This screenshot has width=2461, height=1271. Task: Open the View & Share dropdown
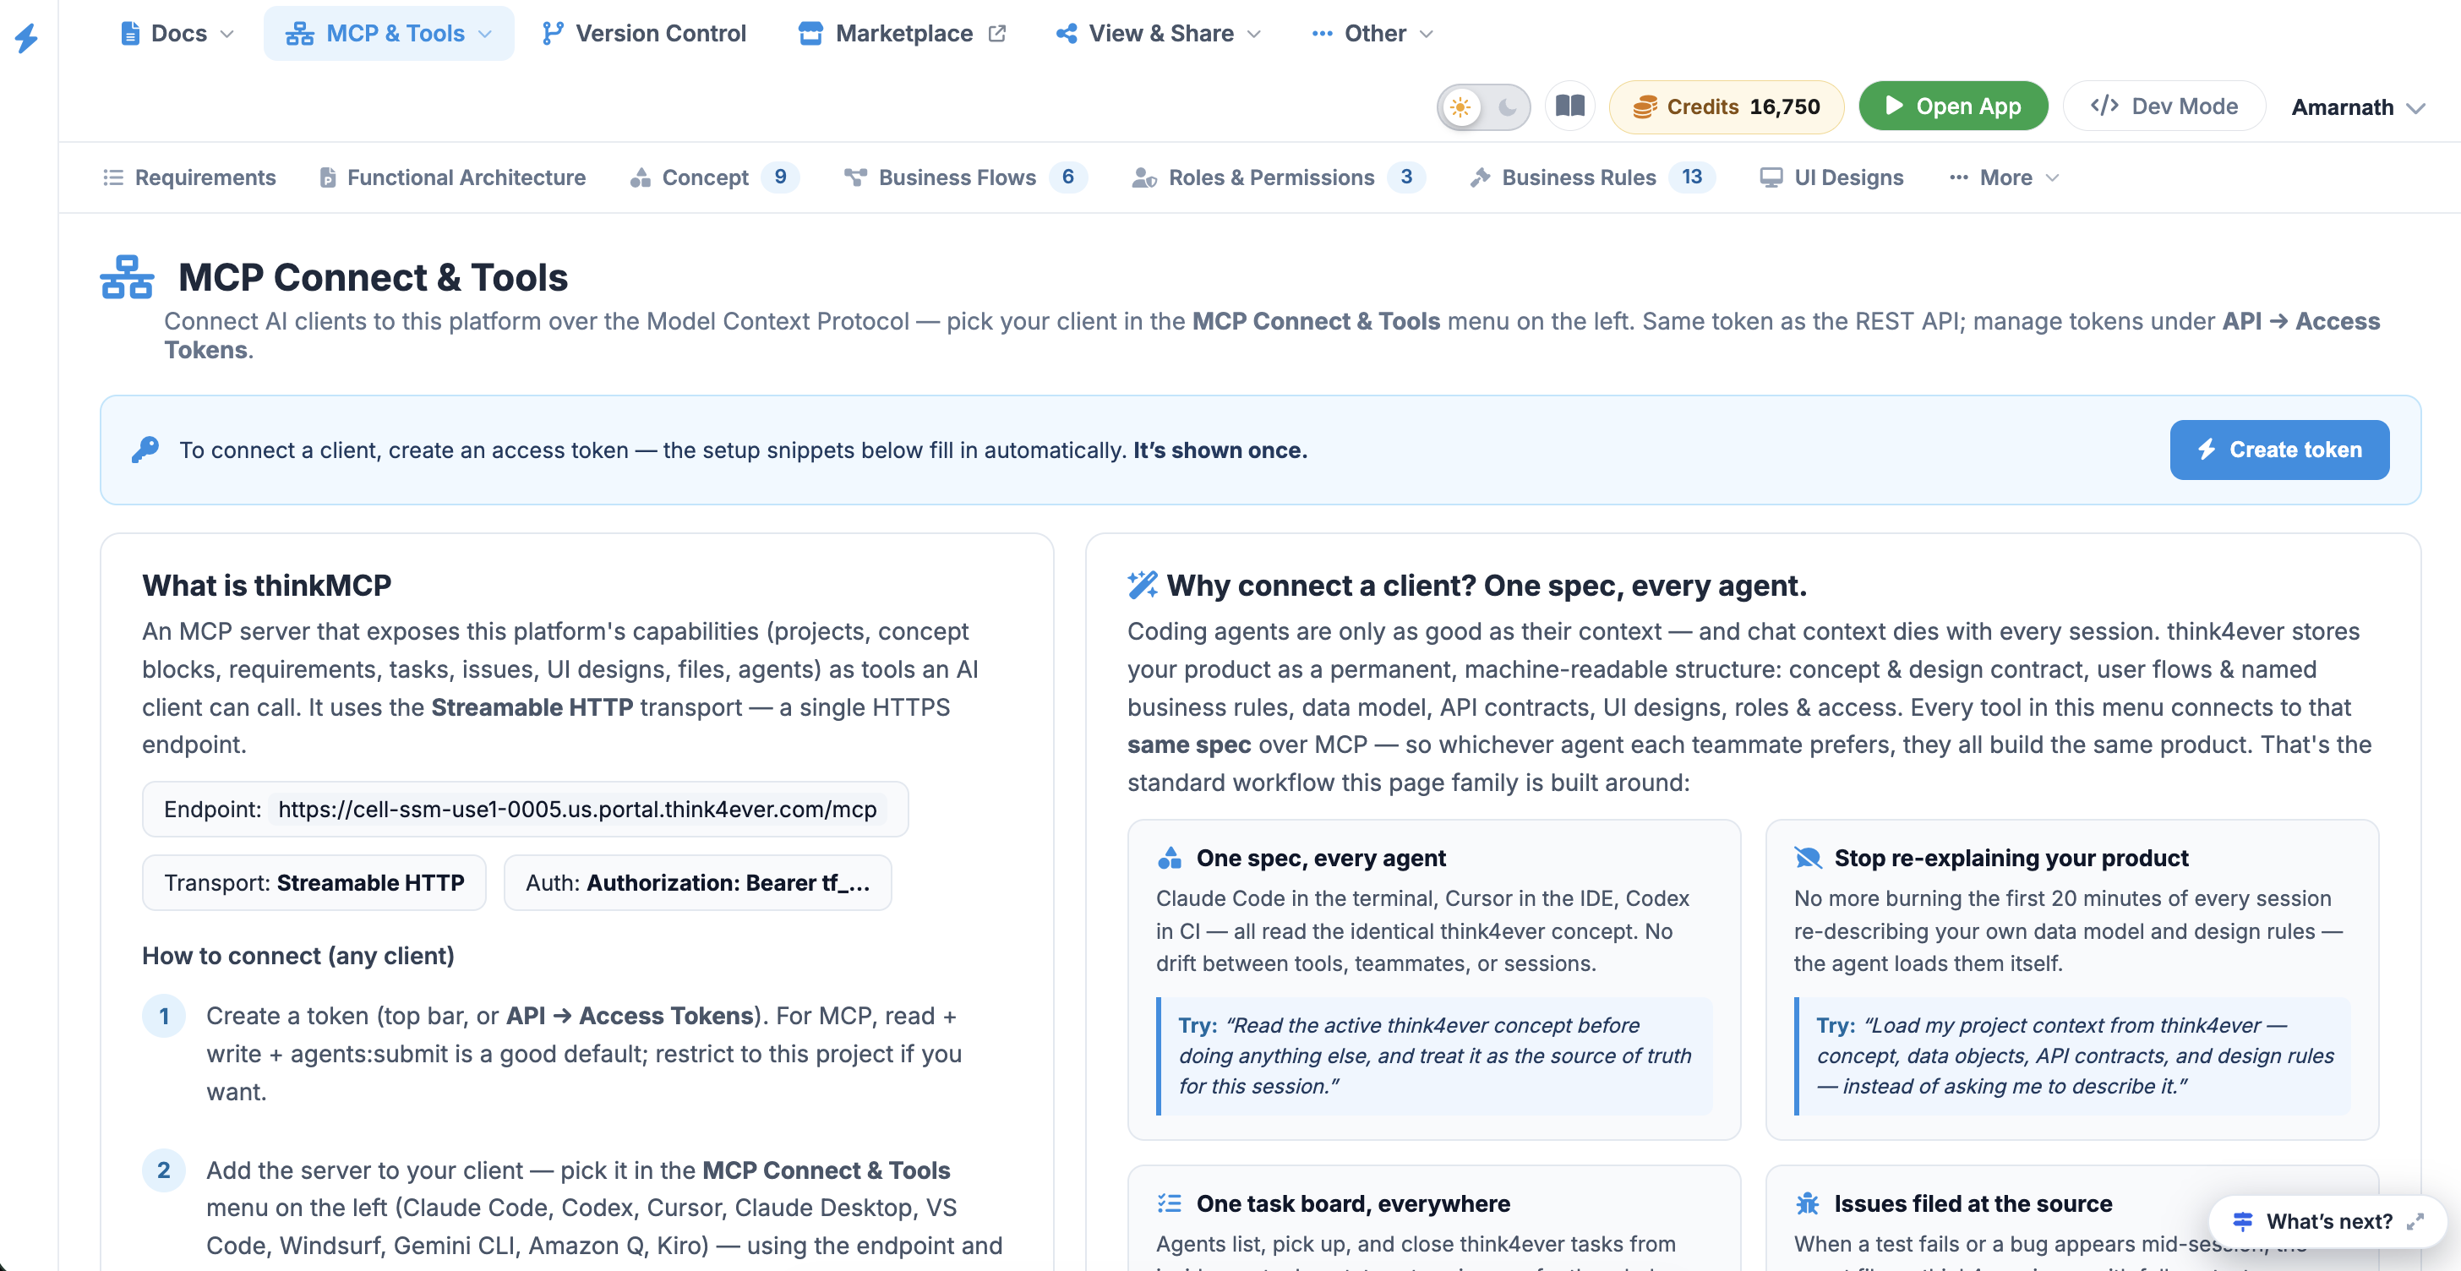tap(1158, 34)
